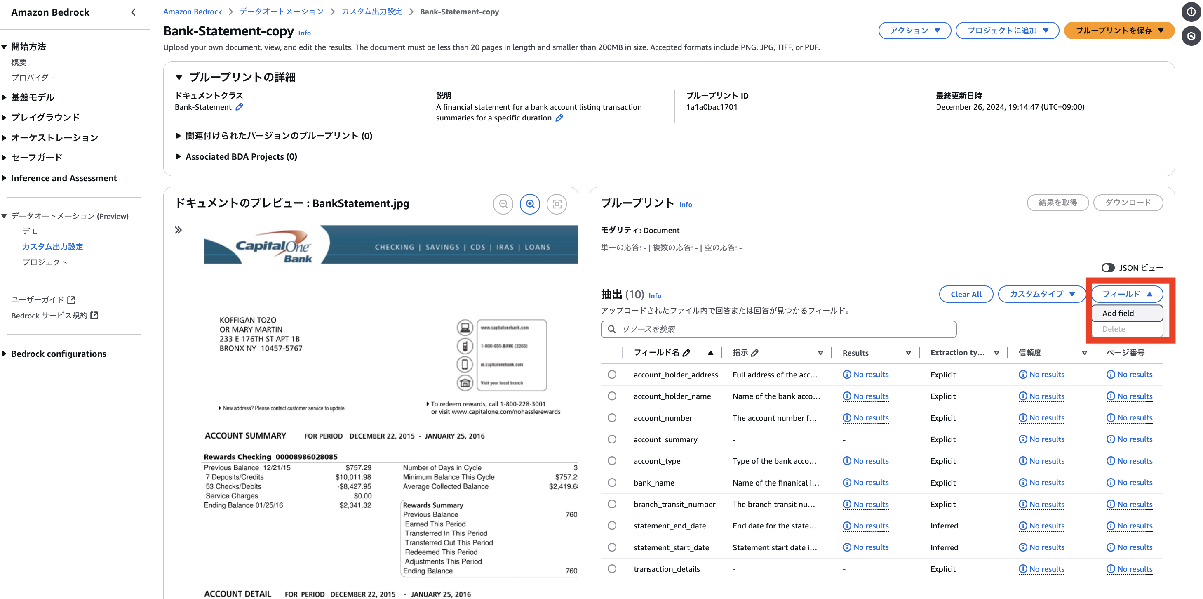Expand preview side panel with double chevron
The image size is (1203, 599).
point(178,230)
